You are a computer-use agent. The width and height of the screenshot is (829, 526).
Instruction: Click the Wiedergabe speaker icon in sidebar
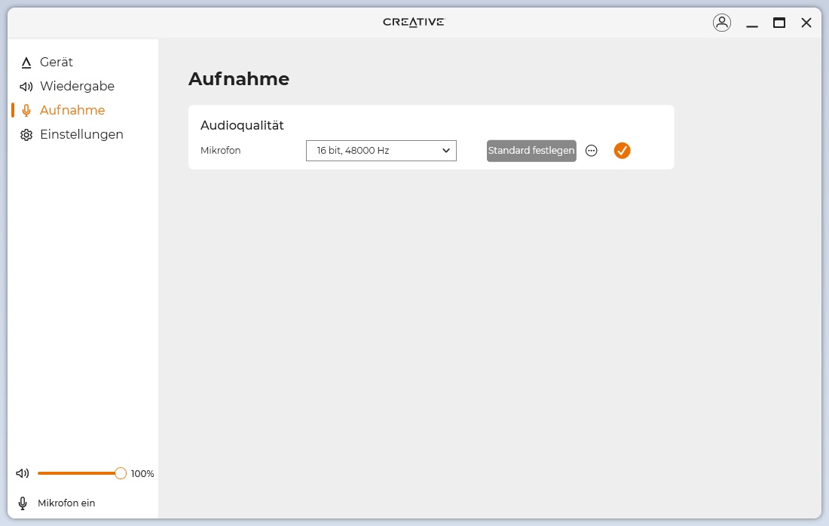pyautogui.click(x=26, y=87)
